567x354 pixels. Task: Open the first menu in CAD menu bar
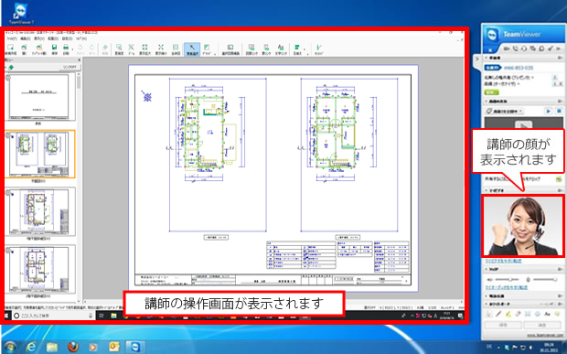click(x=12, y=38)
